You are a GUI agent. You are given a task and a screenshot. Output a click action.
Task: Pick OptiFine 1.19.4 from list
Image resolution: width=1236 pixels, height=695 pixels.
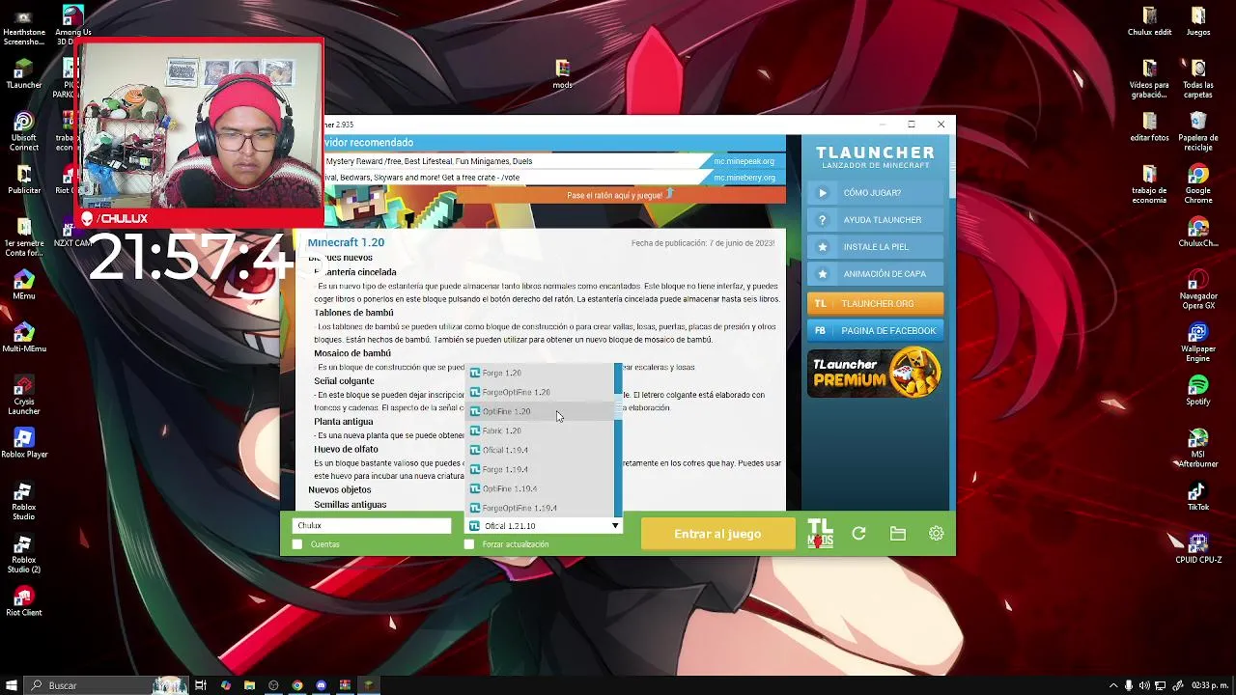540,488
